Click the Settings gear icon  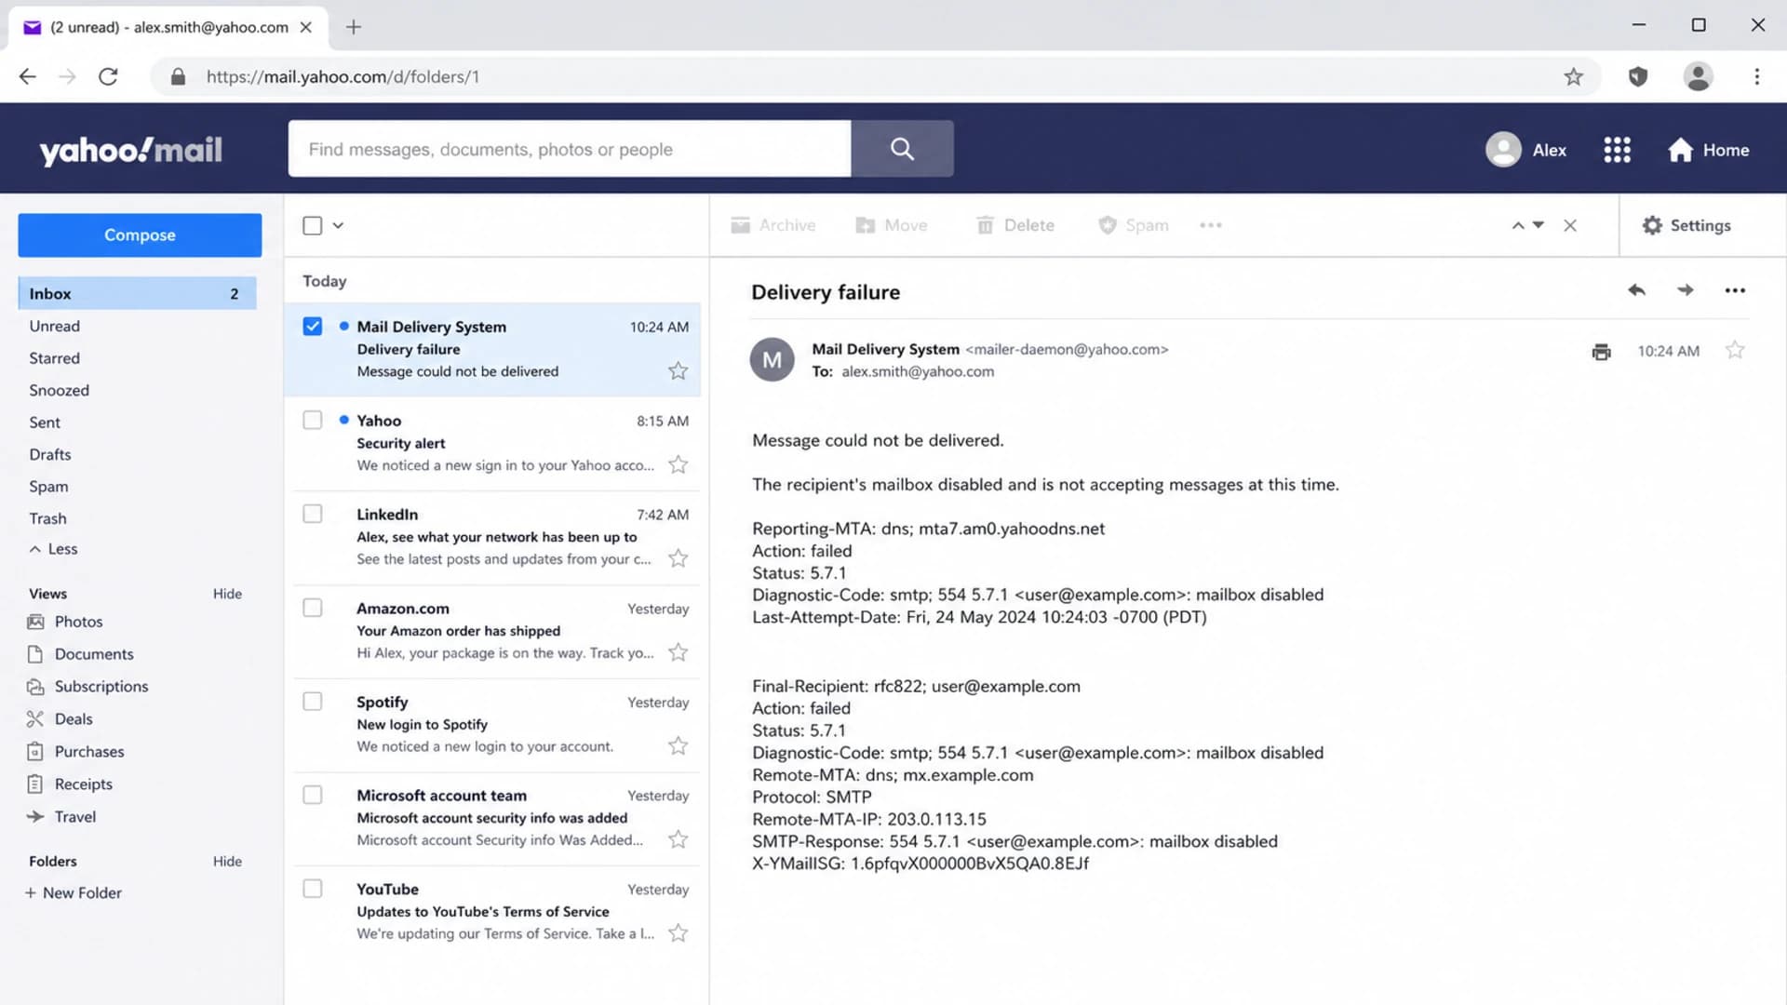(x=1652, y=225)
